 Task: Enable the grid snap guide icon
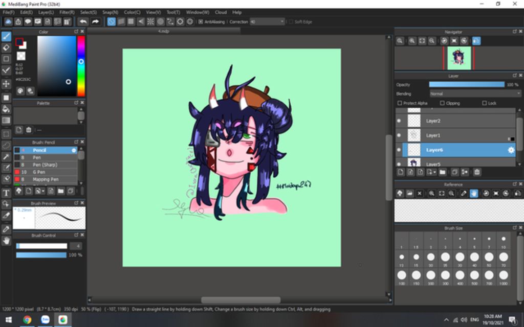click(x=131, y=21)
